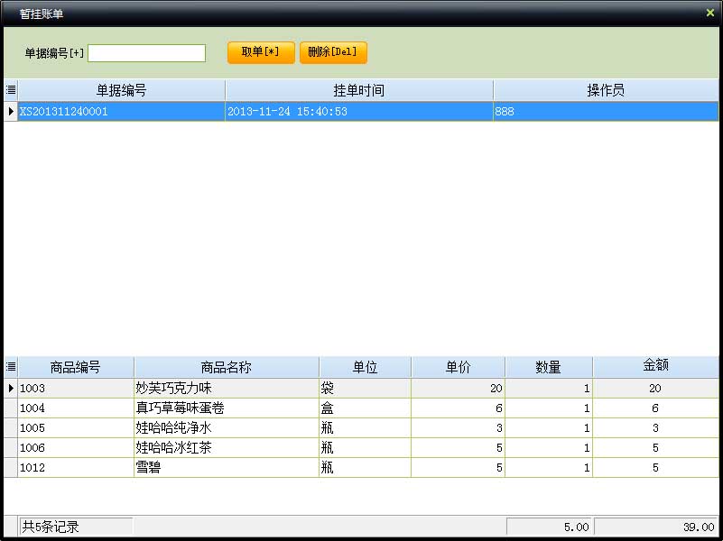Click time cell 2013-11-24 15:40:53
The height and width of the screenshot is (541, 723).
(358, 111)
